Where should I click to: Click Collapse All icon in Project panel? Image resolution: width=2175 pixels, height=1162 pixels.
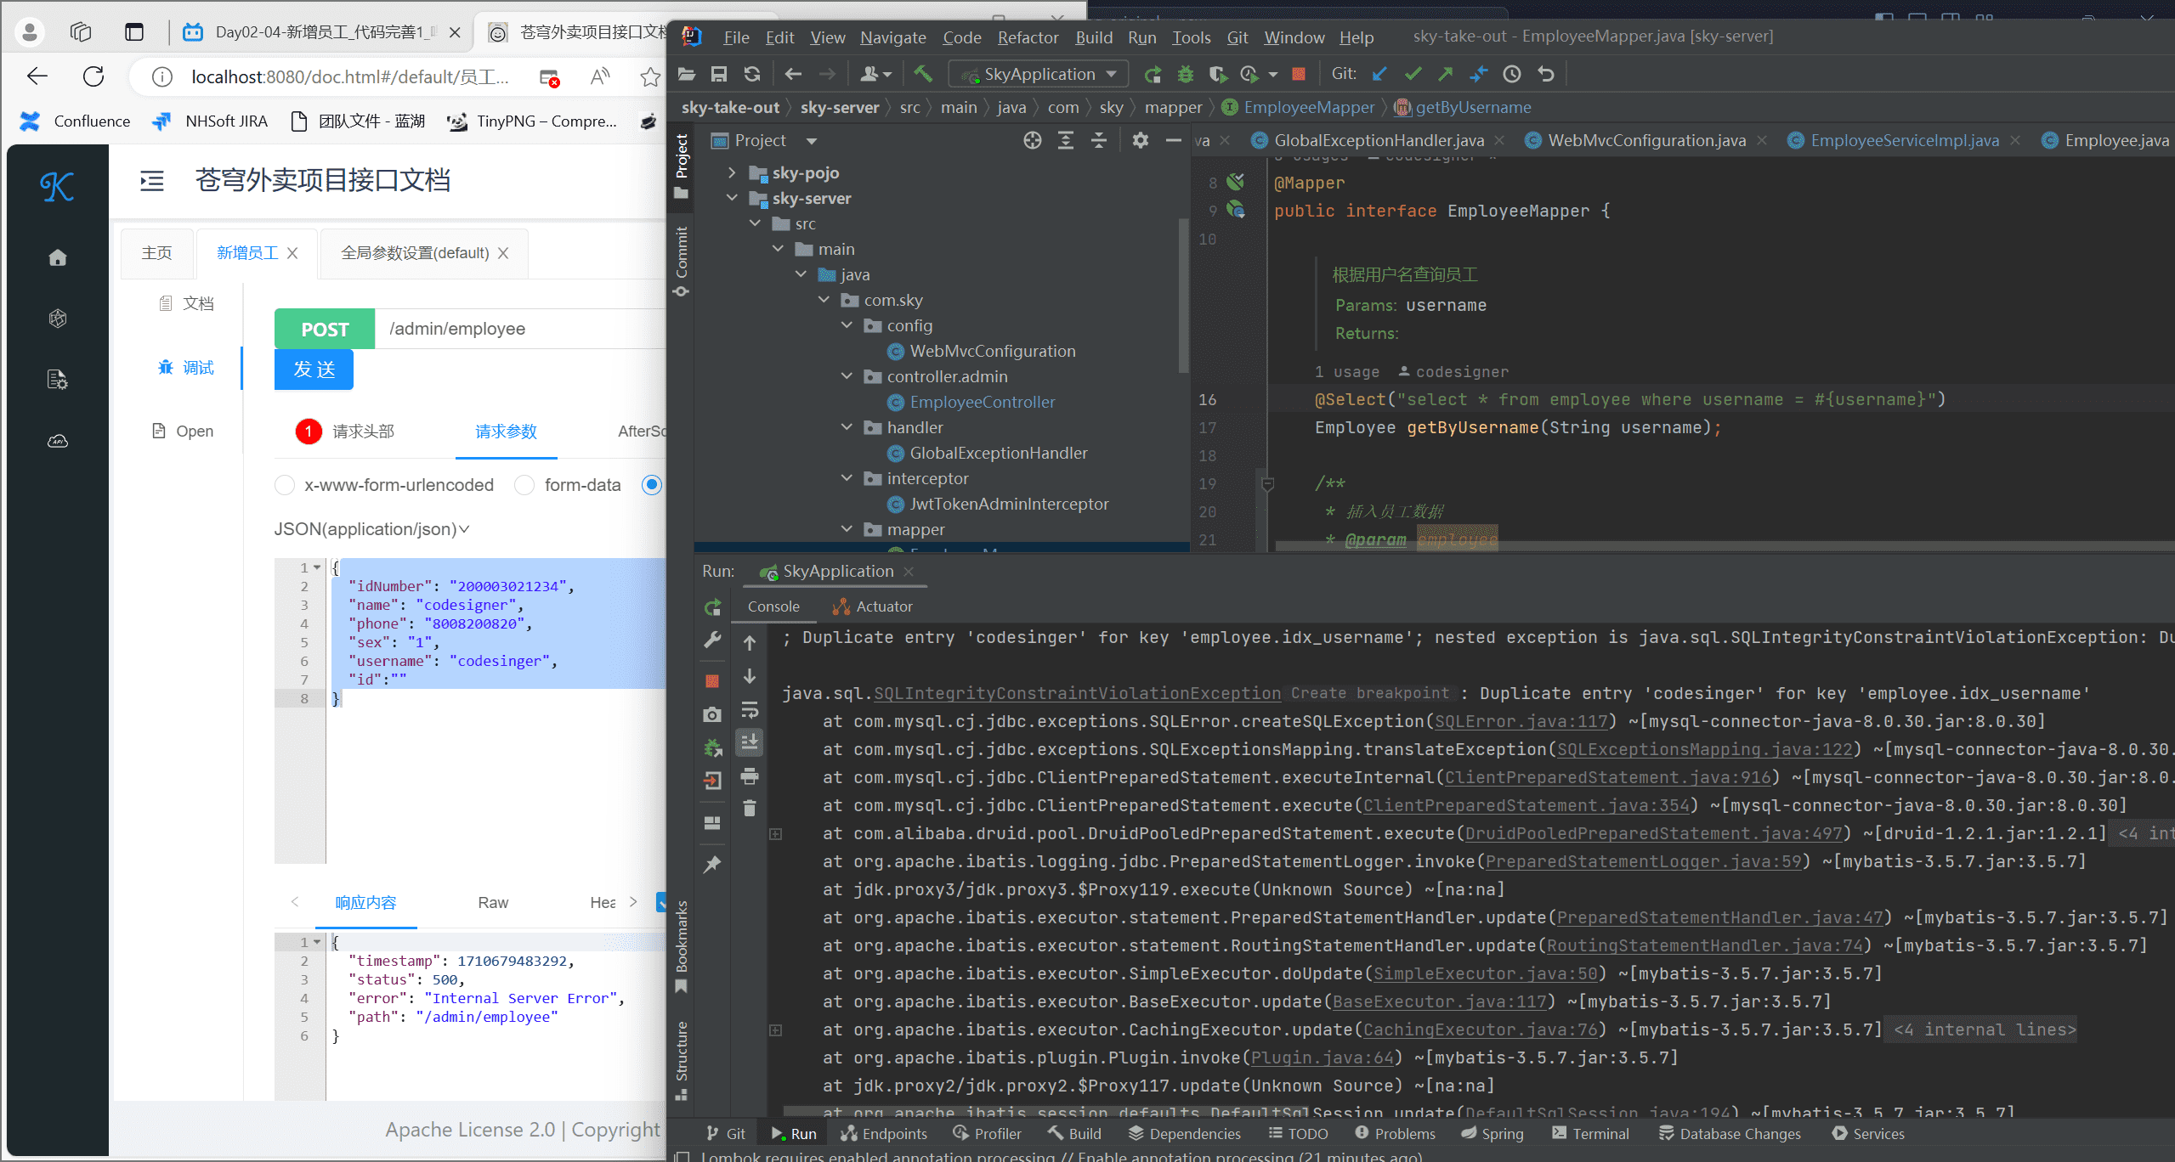(x=1098, y=141)
